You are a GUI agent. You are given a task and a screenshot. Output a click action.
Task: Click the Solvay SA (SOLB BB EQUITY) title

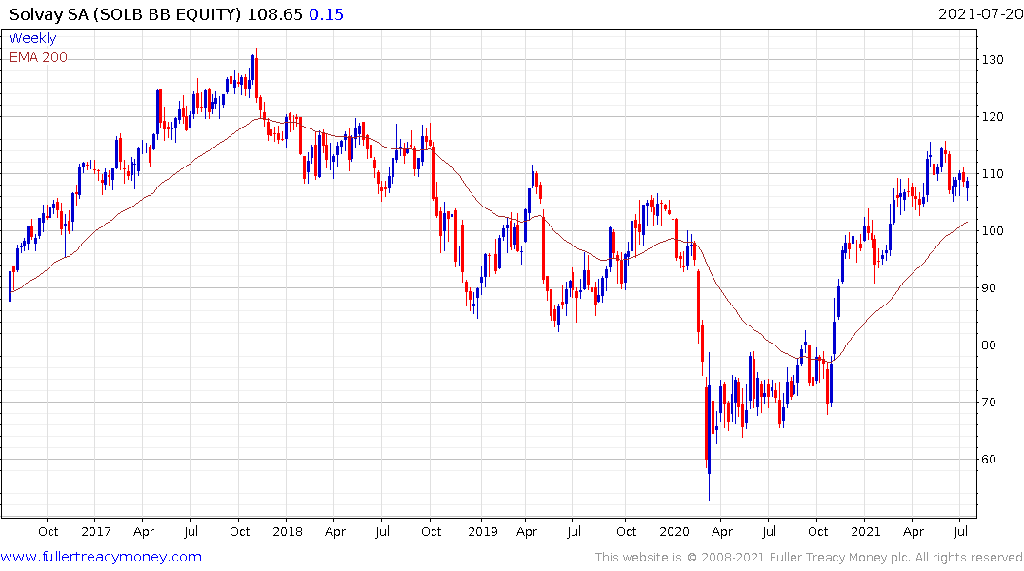[126, 14]
